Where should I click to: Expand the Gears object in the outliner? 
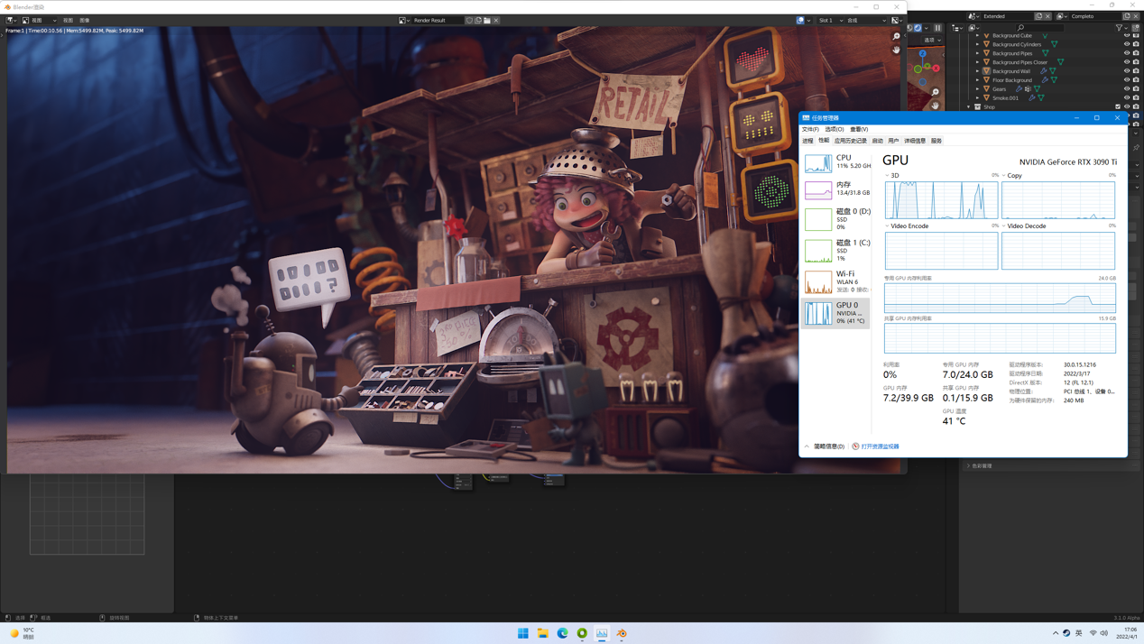click(x=978, y=89)
